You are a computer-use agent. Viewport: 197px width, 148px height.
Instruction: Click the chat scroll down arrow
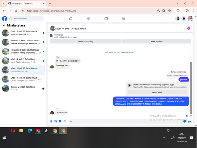191,116
